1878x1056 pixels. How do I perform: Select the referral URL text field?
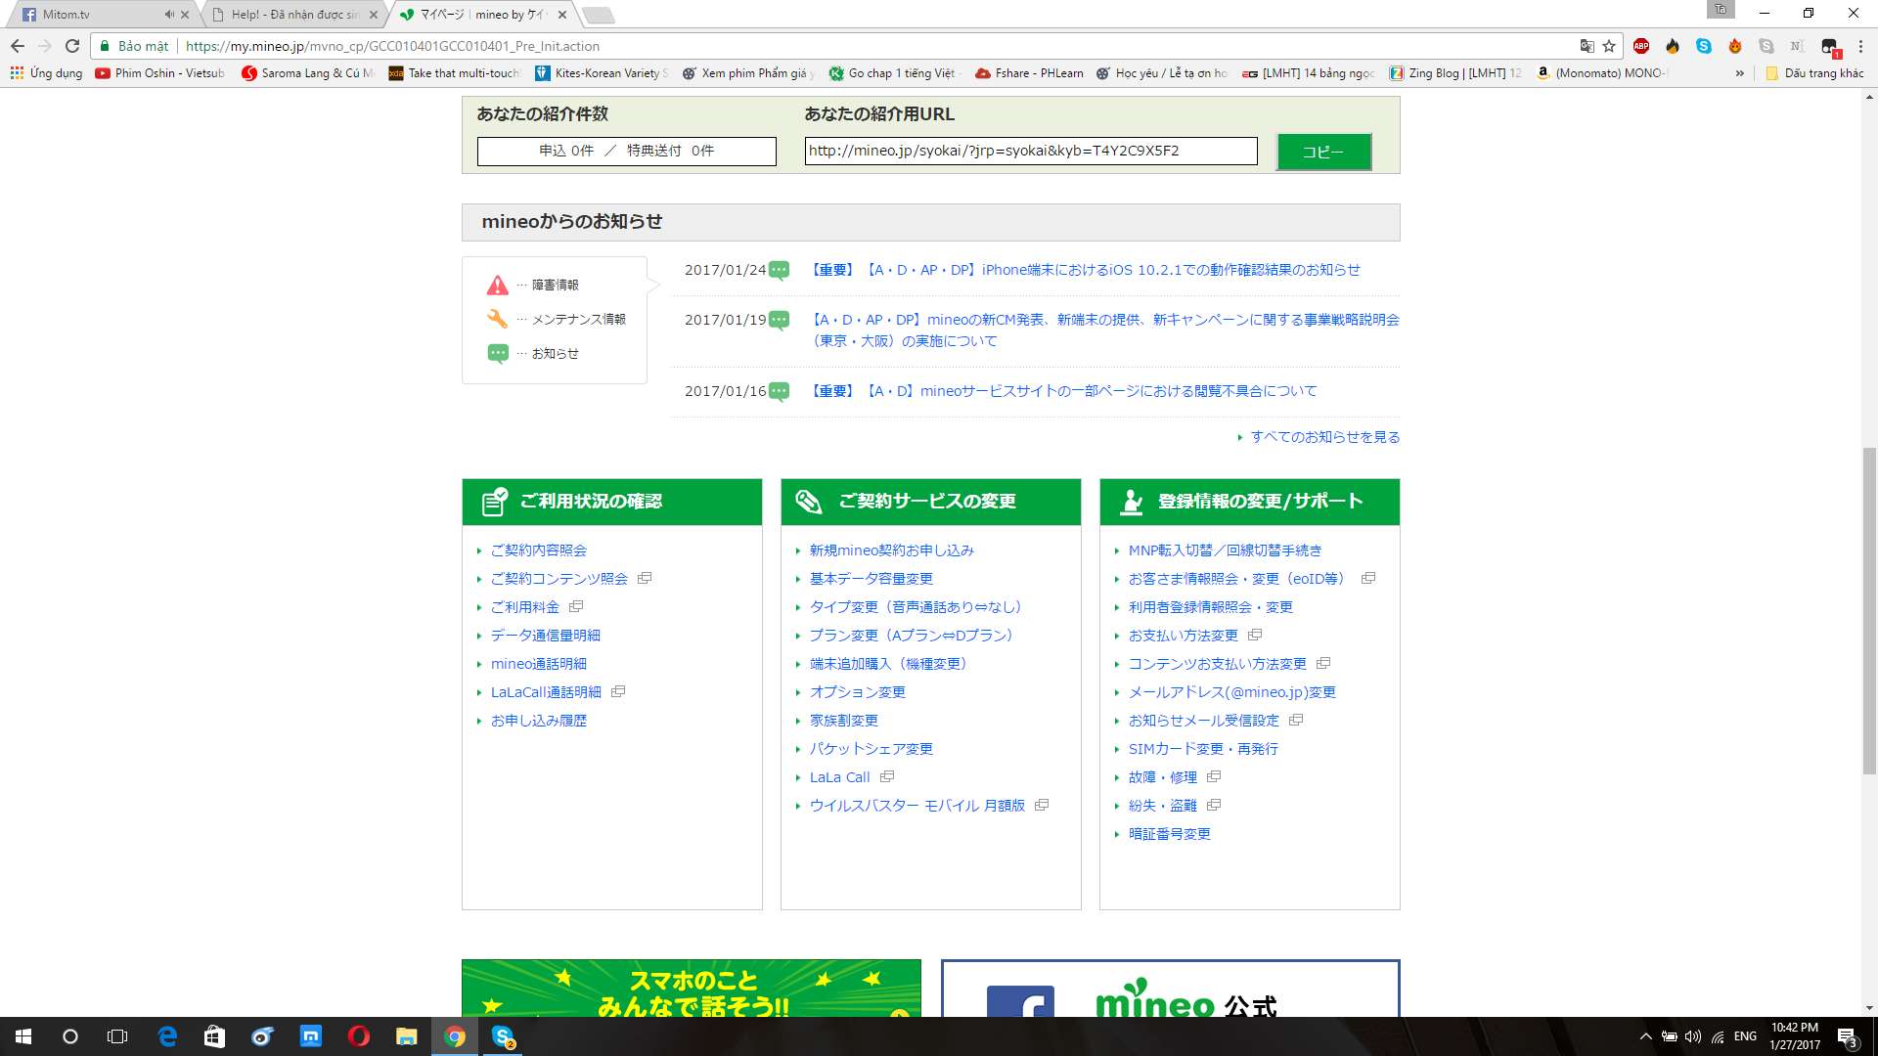pos(1031,151)
